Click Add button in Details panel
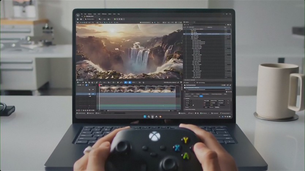The width and height of the screenshot is (305, 171). pyautogui.click(x=224, y=85)
